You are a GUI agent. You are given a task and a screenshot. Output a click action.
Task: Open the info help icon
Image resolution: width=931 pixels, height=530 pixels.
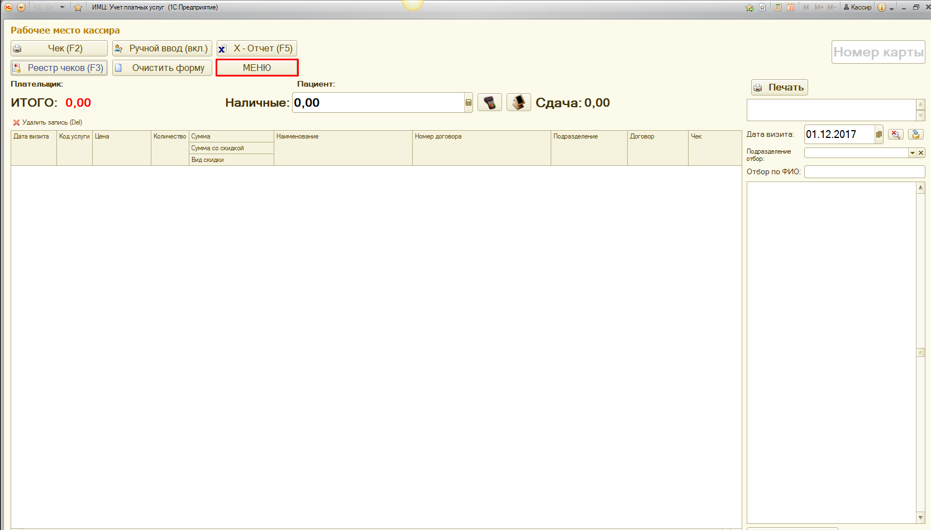click(x=881, y=7)
